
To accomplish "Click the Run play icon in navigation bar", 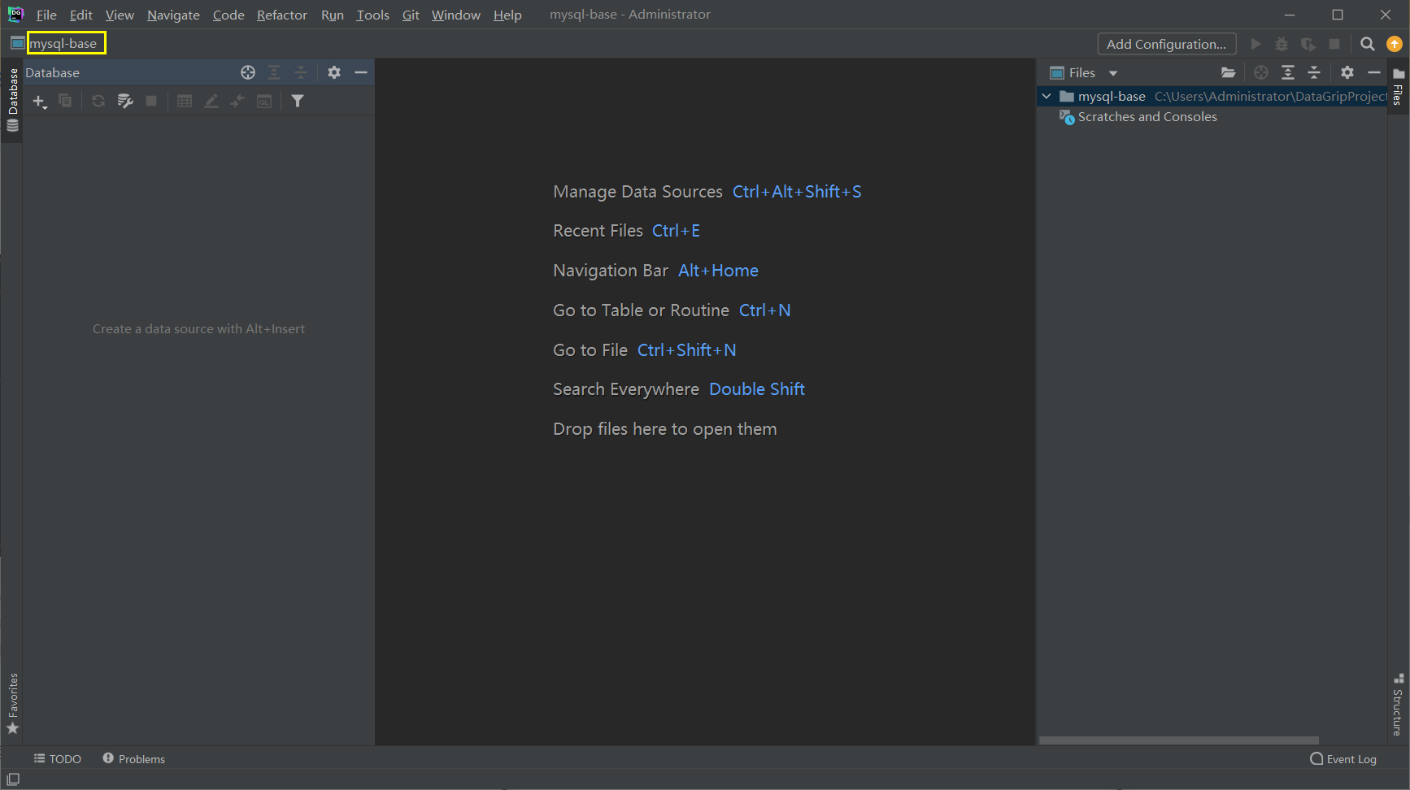I will tap(1256, 44).
